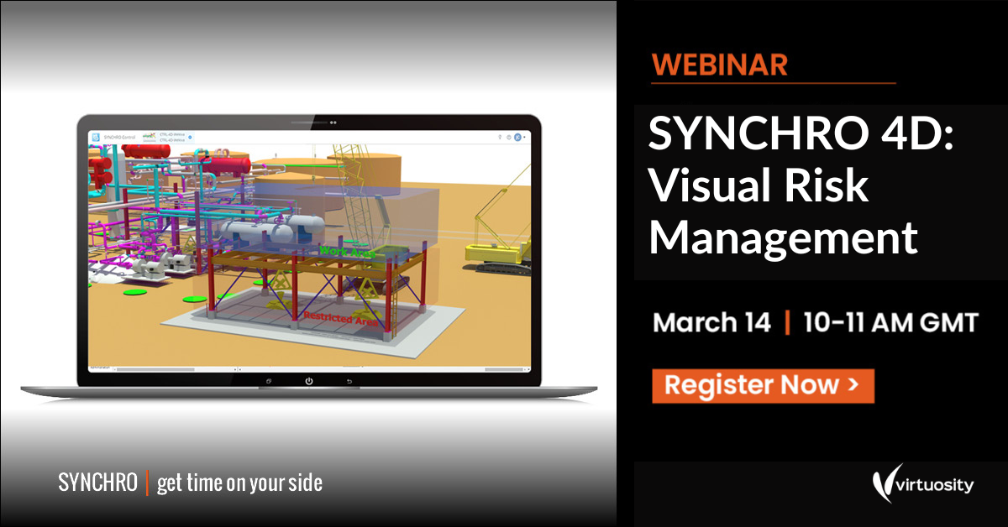Click the feedback icon left of the avatar
The height and width of the screenshot is (527, 1008).
click(x=509, y=137)
